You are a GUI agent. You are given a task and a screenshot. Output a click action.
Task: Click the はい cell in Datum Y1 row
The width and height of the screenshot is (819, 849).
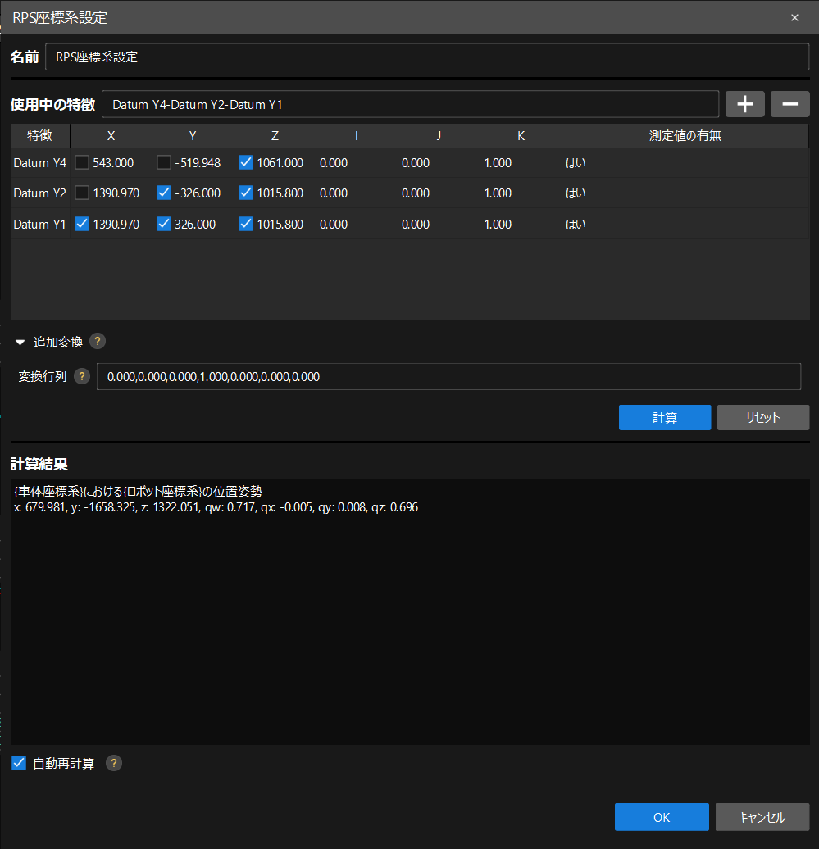pos(576,224)
